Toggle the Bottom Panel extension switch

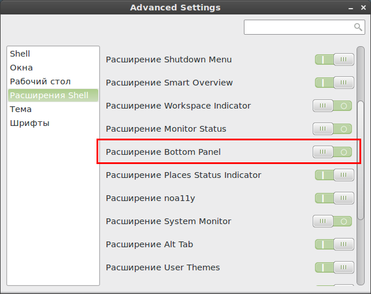click(332, 152)
